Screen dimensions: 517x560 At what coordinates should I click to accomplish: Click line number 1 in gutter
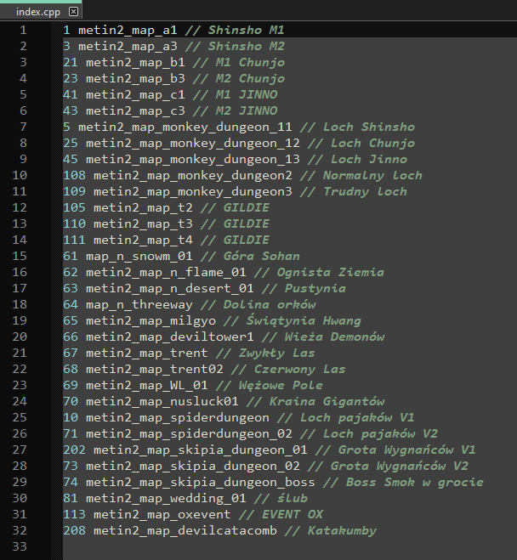point(23,30)
